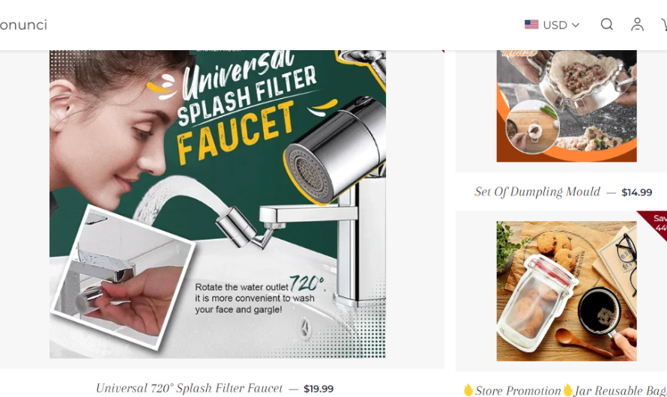Expand the USD currency dropdown
The height and width of the screenshot is (397, 667).
click(552, 25)
